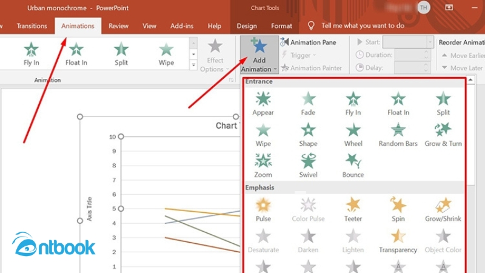The height and width of the screenshot is (273, 485).
Task: Increase the Duration spinner value
Action: [426, 52]
